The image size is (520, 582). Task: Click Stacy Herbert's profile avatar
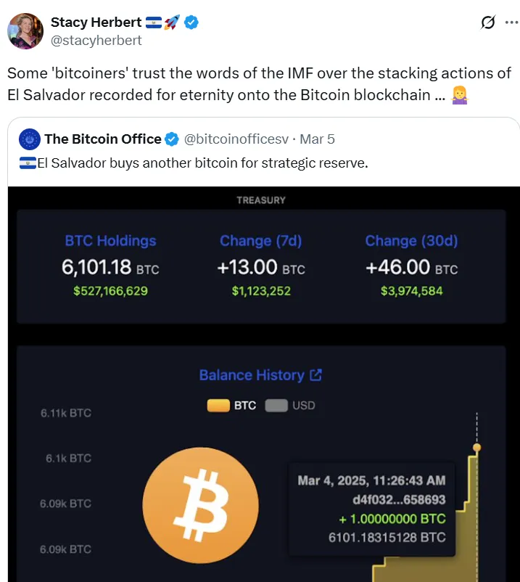(x=25, y=31)
